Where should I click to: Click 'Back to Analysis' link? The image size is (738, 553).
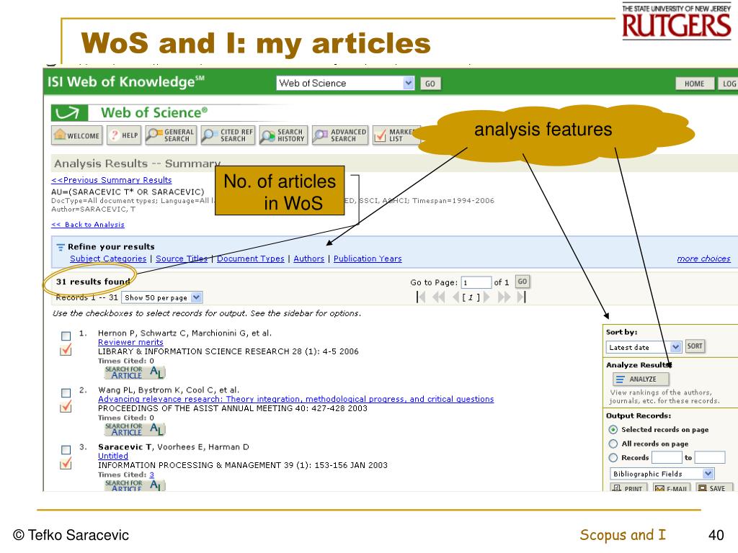[88, 225]
